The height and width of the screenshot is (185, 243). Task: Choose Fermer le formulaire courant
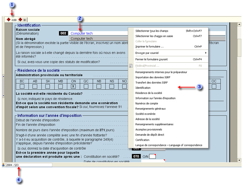[169, 59]
